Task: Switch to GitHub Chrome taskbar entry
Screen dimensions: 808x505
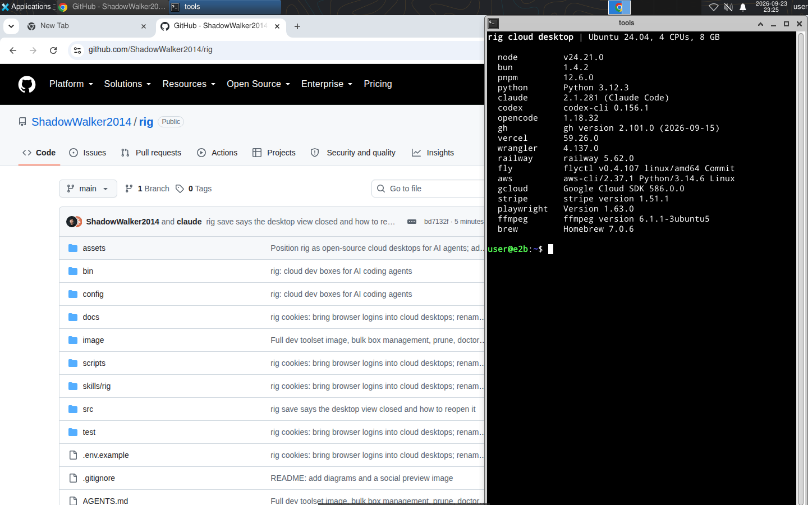Action: (112, 7)
